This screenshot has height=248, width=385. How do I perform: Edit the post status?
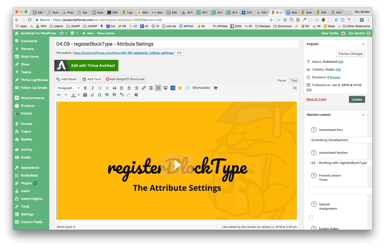[341, 62]
